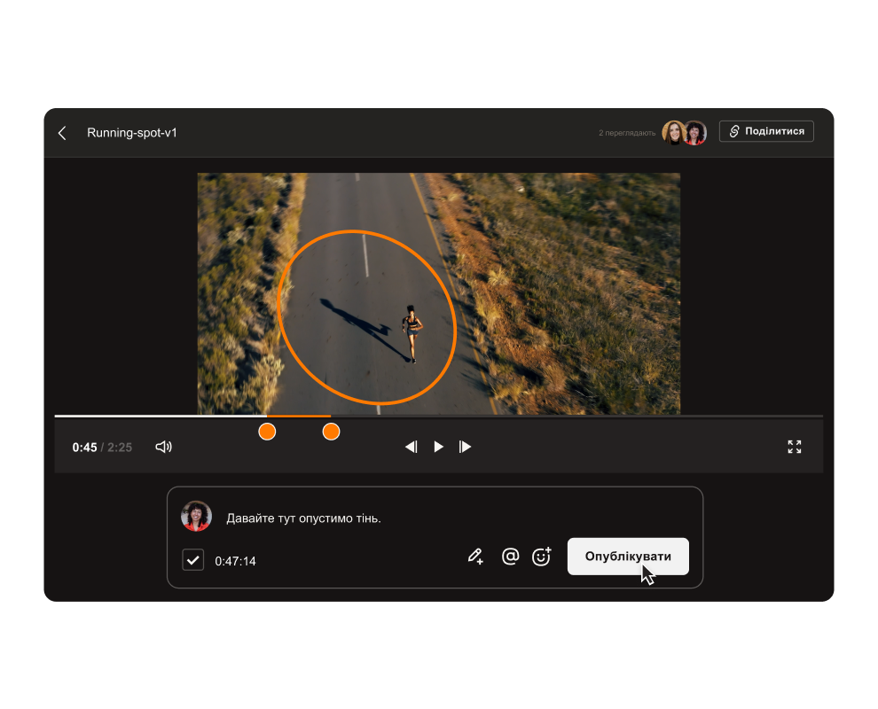Enter fullscreen mode

(795, 447)
